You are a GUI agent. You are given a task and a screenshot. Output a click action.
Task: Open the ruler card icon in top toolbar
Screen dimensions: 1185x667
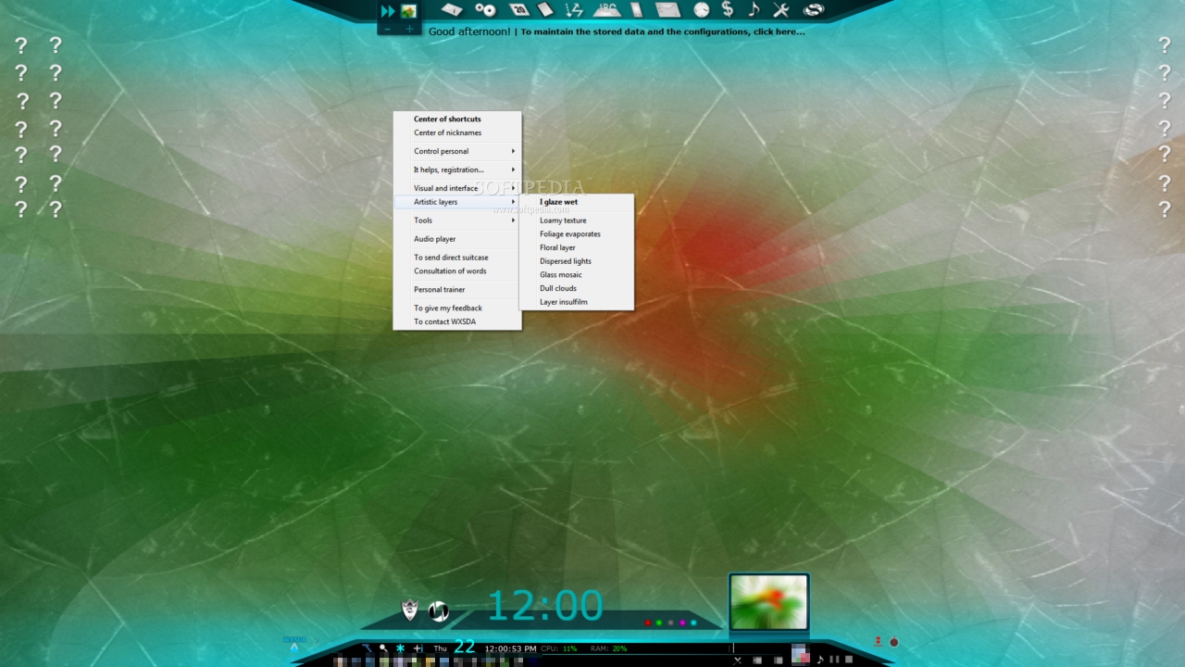click(452, 10)
